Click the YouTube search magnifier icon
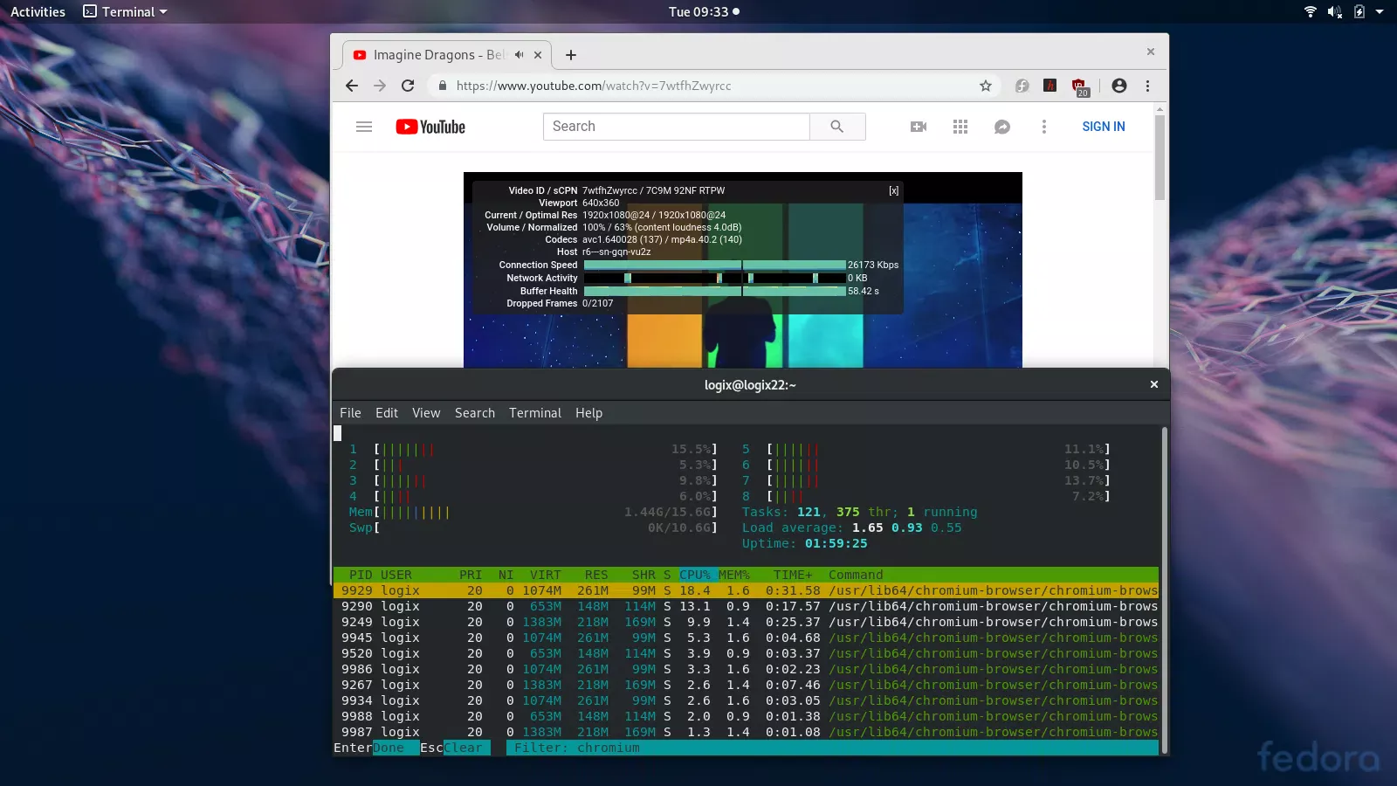1397x786 pixels. pos(837,126)
